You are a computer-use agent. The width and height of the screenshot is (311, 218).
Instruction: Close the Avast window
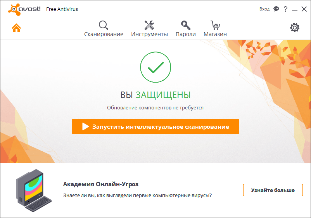[304, 9]
